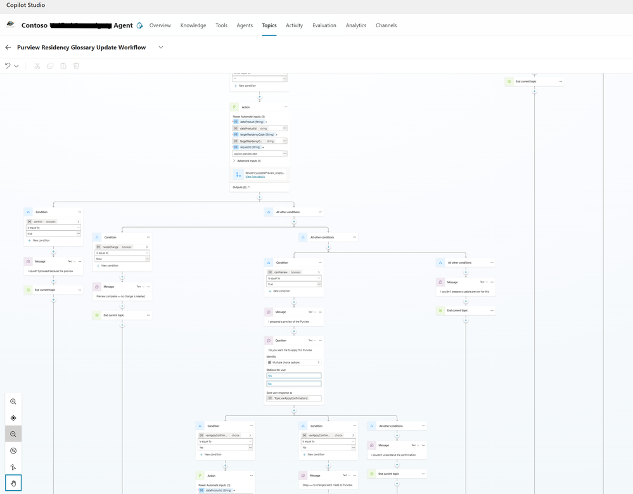Open the Analytics tab
Image resolution: width=633 pixels, height=494 pixels.
(x=356, y=25)
